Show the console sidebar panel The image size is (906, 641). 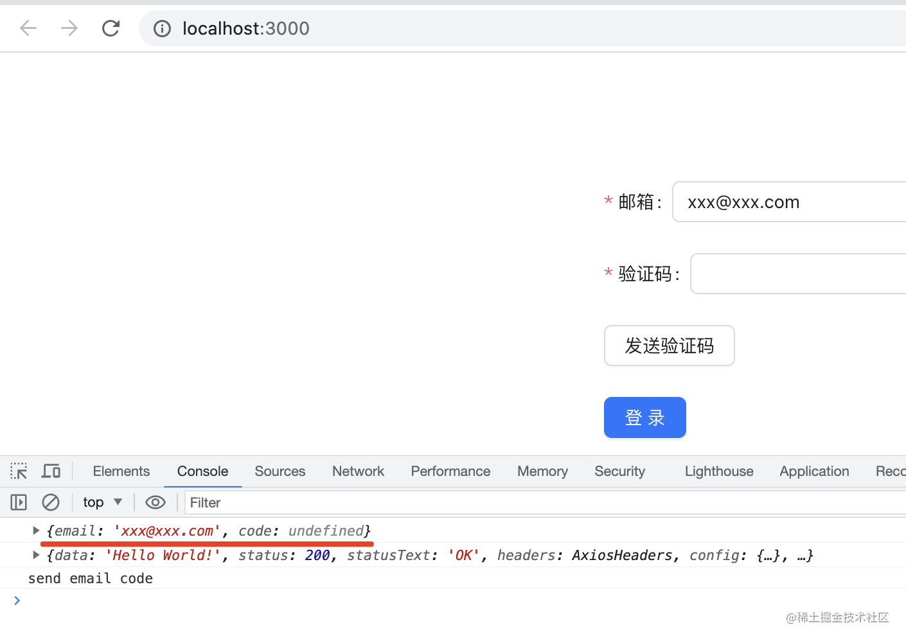tap(19, 502)
